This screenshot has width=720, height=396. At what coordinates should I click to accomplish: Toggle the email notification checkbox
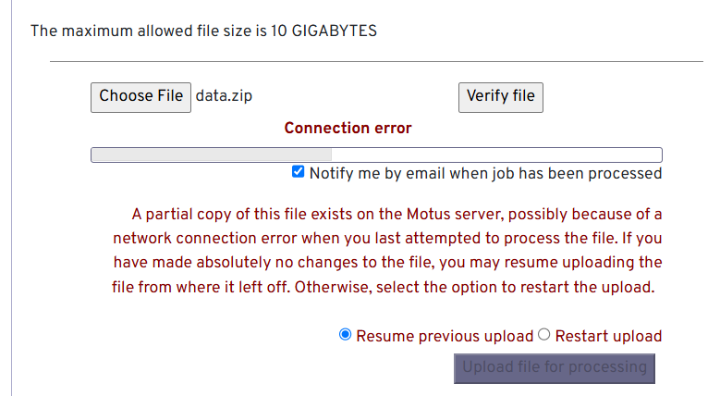[298, 172]
